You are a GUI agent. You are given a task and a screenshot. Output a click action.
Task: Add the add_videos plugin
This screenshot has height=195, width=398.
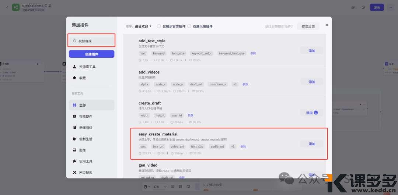(312, 82)
